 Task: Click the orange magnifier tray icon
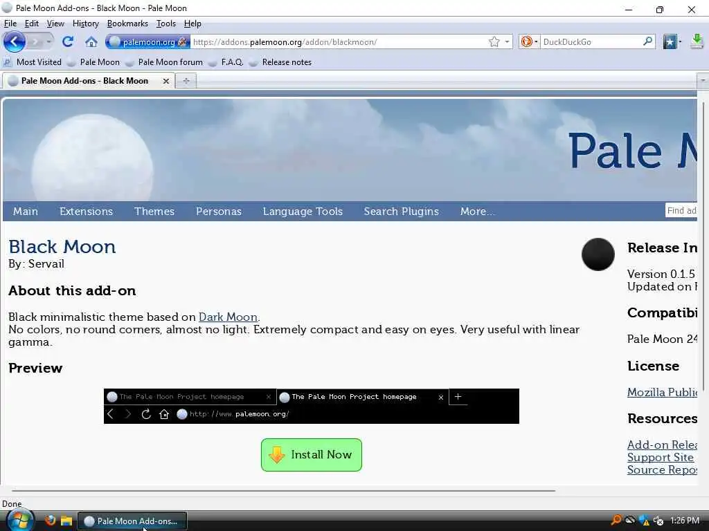(616, 520)
